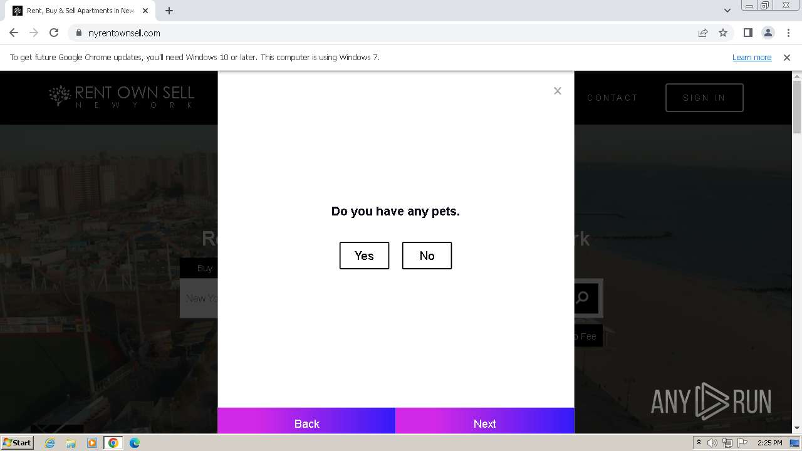802x451 pixels.
Task: Select Chrome in the taskbar
Action: [x=113, y=443]
